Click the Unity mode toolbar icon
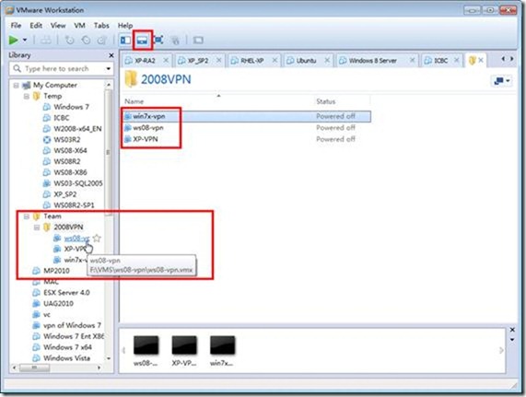This screenshot has height=397, width=526. click(x=175, y=41)
